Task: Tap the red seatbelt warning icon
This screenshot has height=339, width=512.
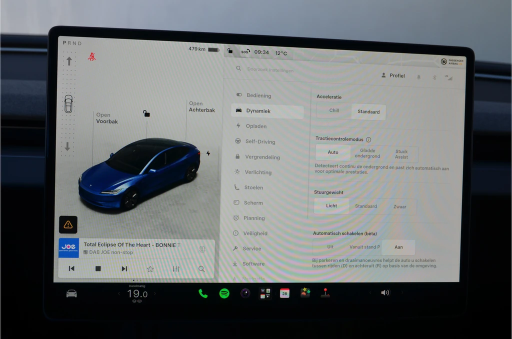Action: pyautogui.click(x=92, y=57)
